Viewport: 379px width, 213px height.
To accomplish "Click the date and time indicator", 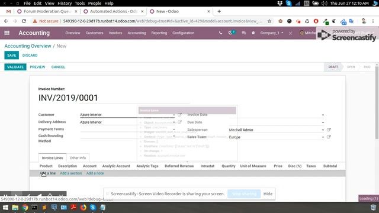I will point(349,4).
